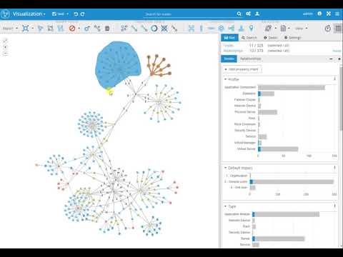Open the Report dropdown in the toolbar

pyautogui.click(x=10, y=29)
